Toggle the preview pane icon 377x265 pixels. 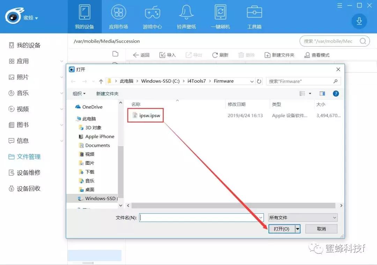point(322,93)
